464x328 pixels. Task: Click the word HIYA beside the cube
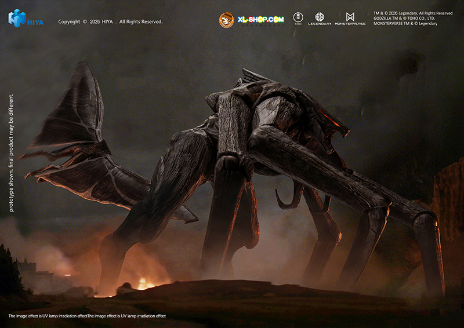35,23
